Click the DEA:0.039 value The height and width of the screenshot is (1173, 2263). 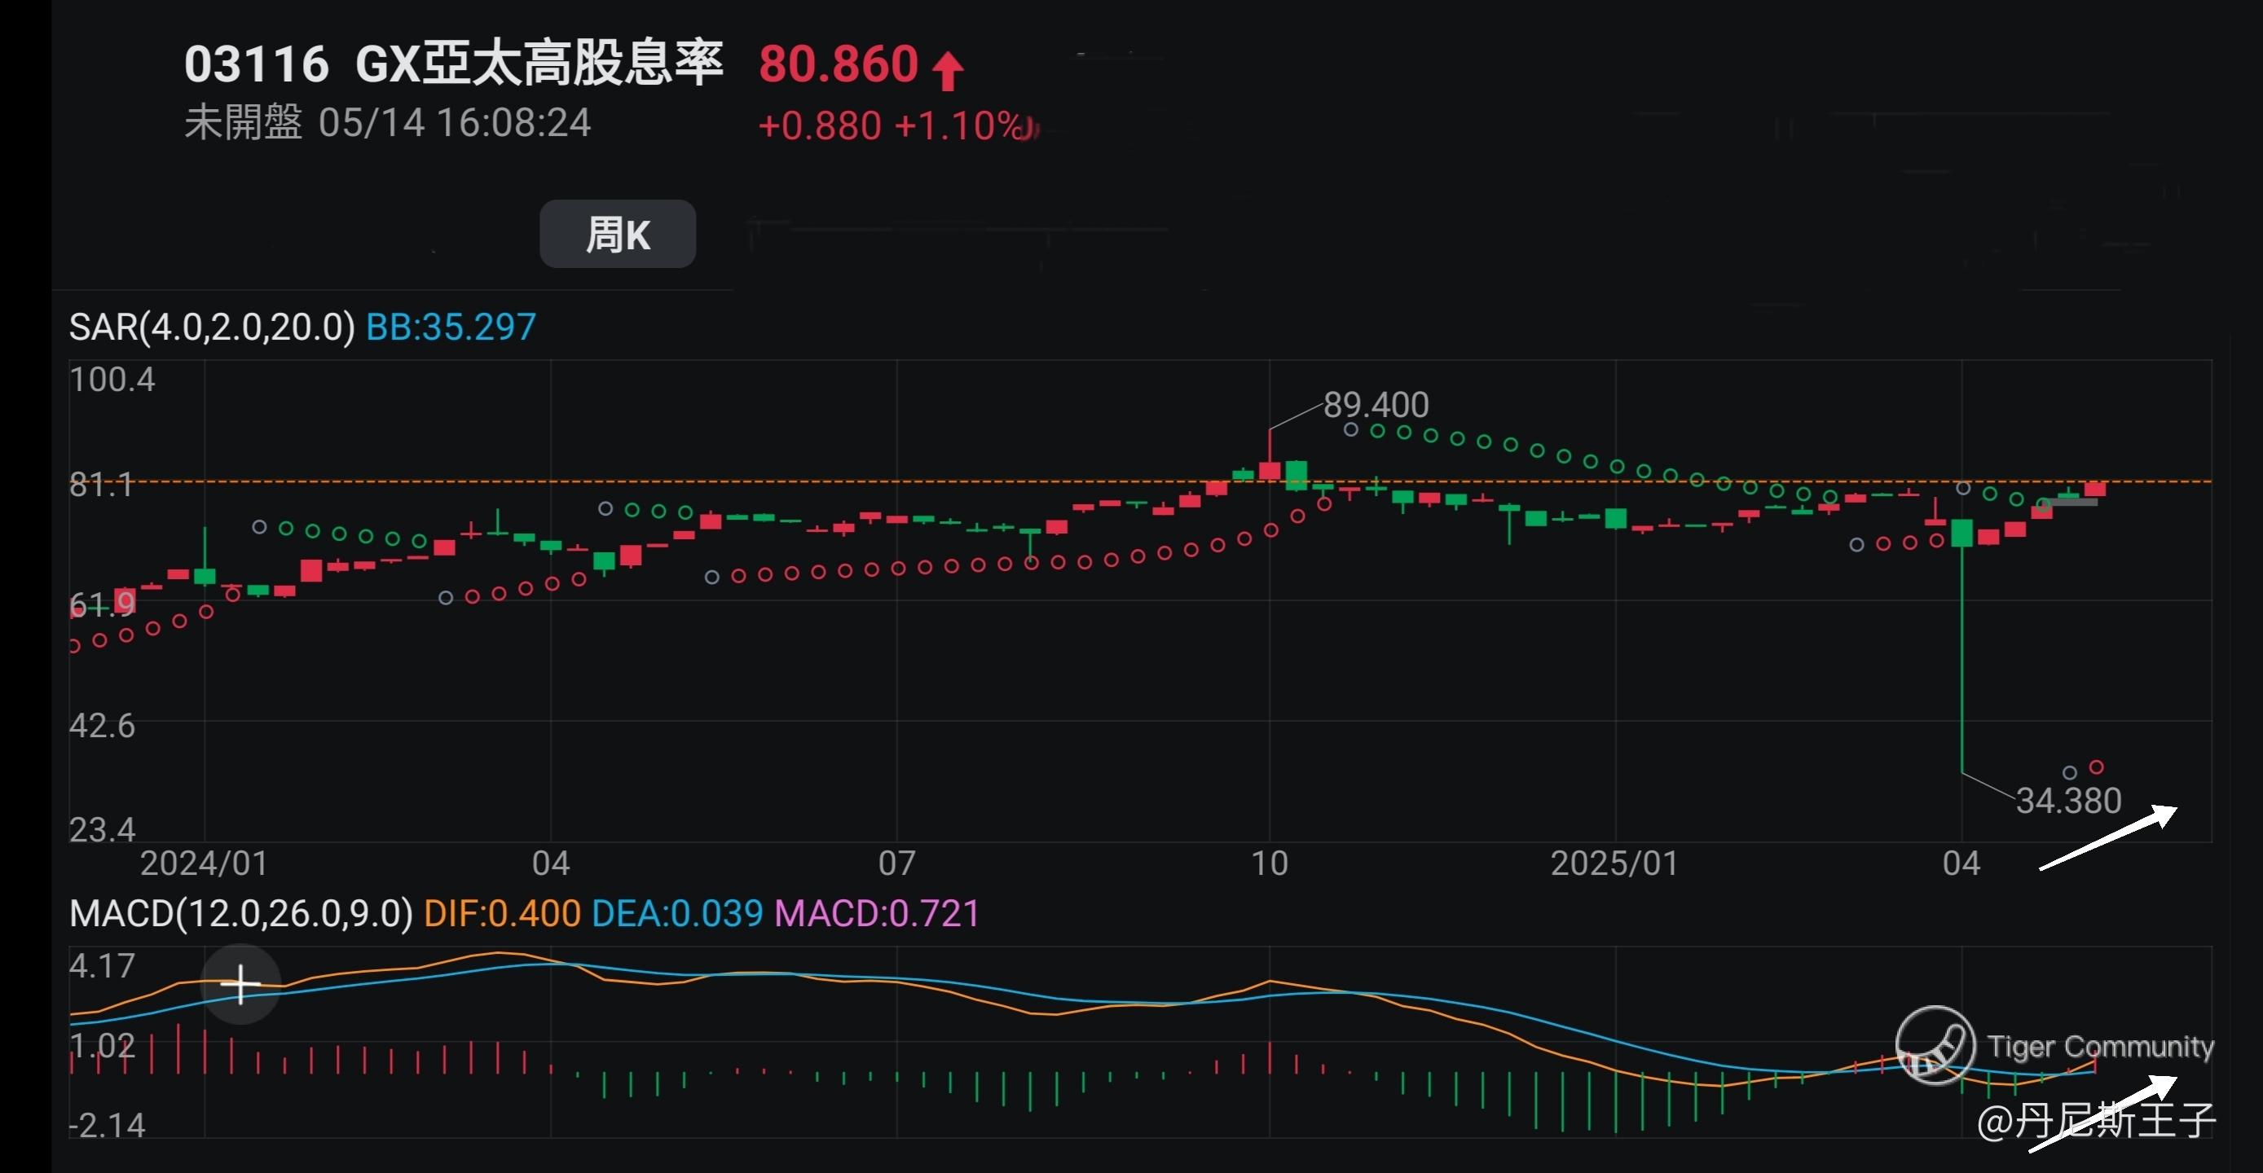(677, 913)
